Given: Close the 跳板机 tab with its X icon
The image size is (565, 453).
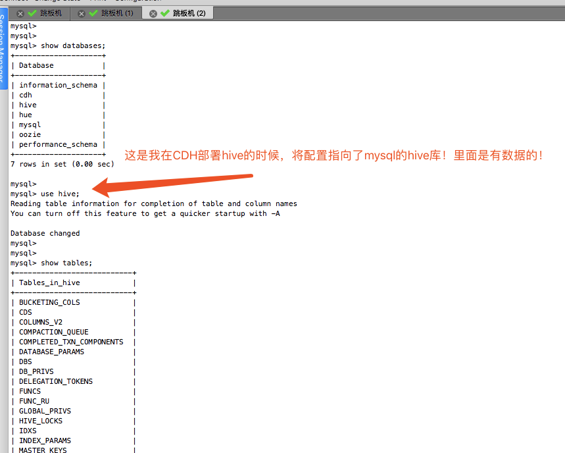Looking at the screenshot, I should coord(20,14).
